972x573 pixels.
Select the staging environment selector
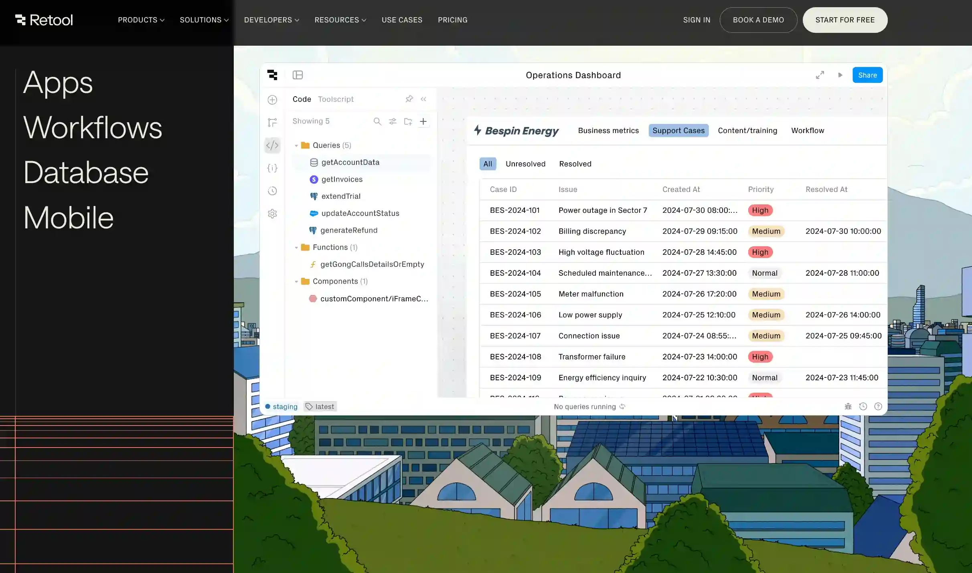point(281,406)
